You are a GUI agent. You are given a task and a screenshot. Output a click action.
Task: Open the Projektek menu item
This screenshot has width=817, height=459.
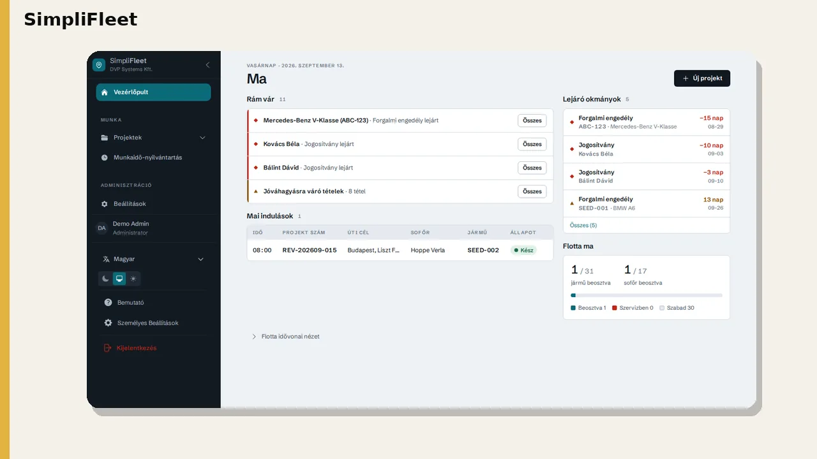tap(154, 138)
